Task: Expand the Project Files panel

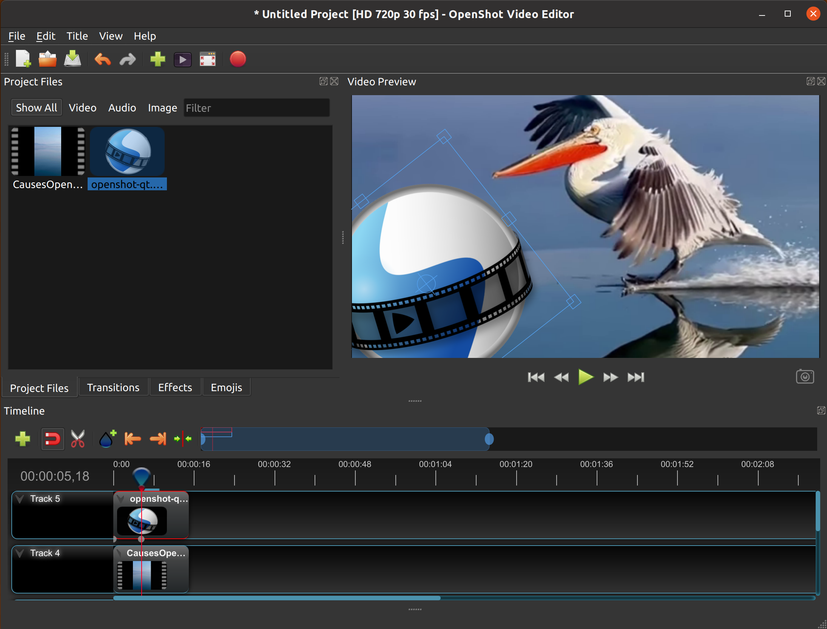Action: [323, 80]
